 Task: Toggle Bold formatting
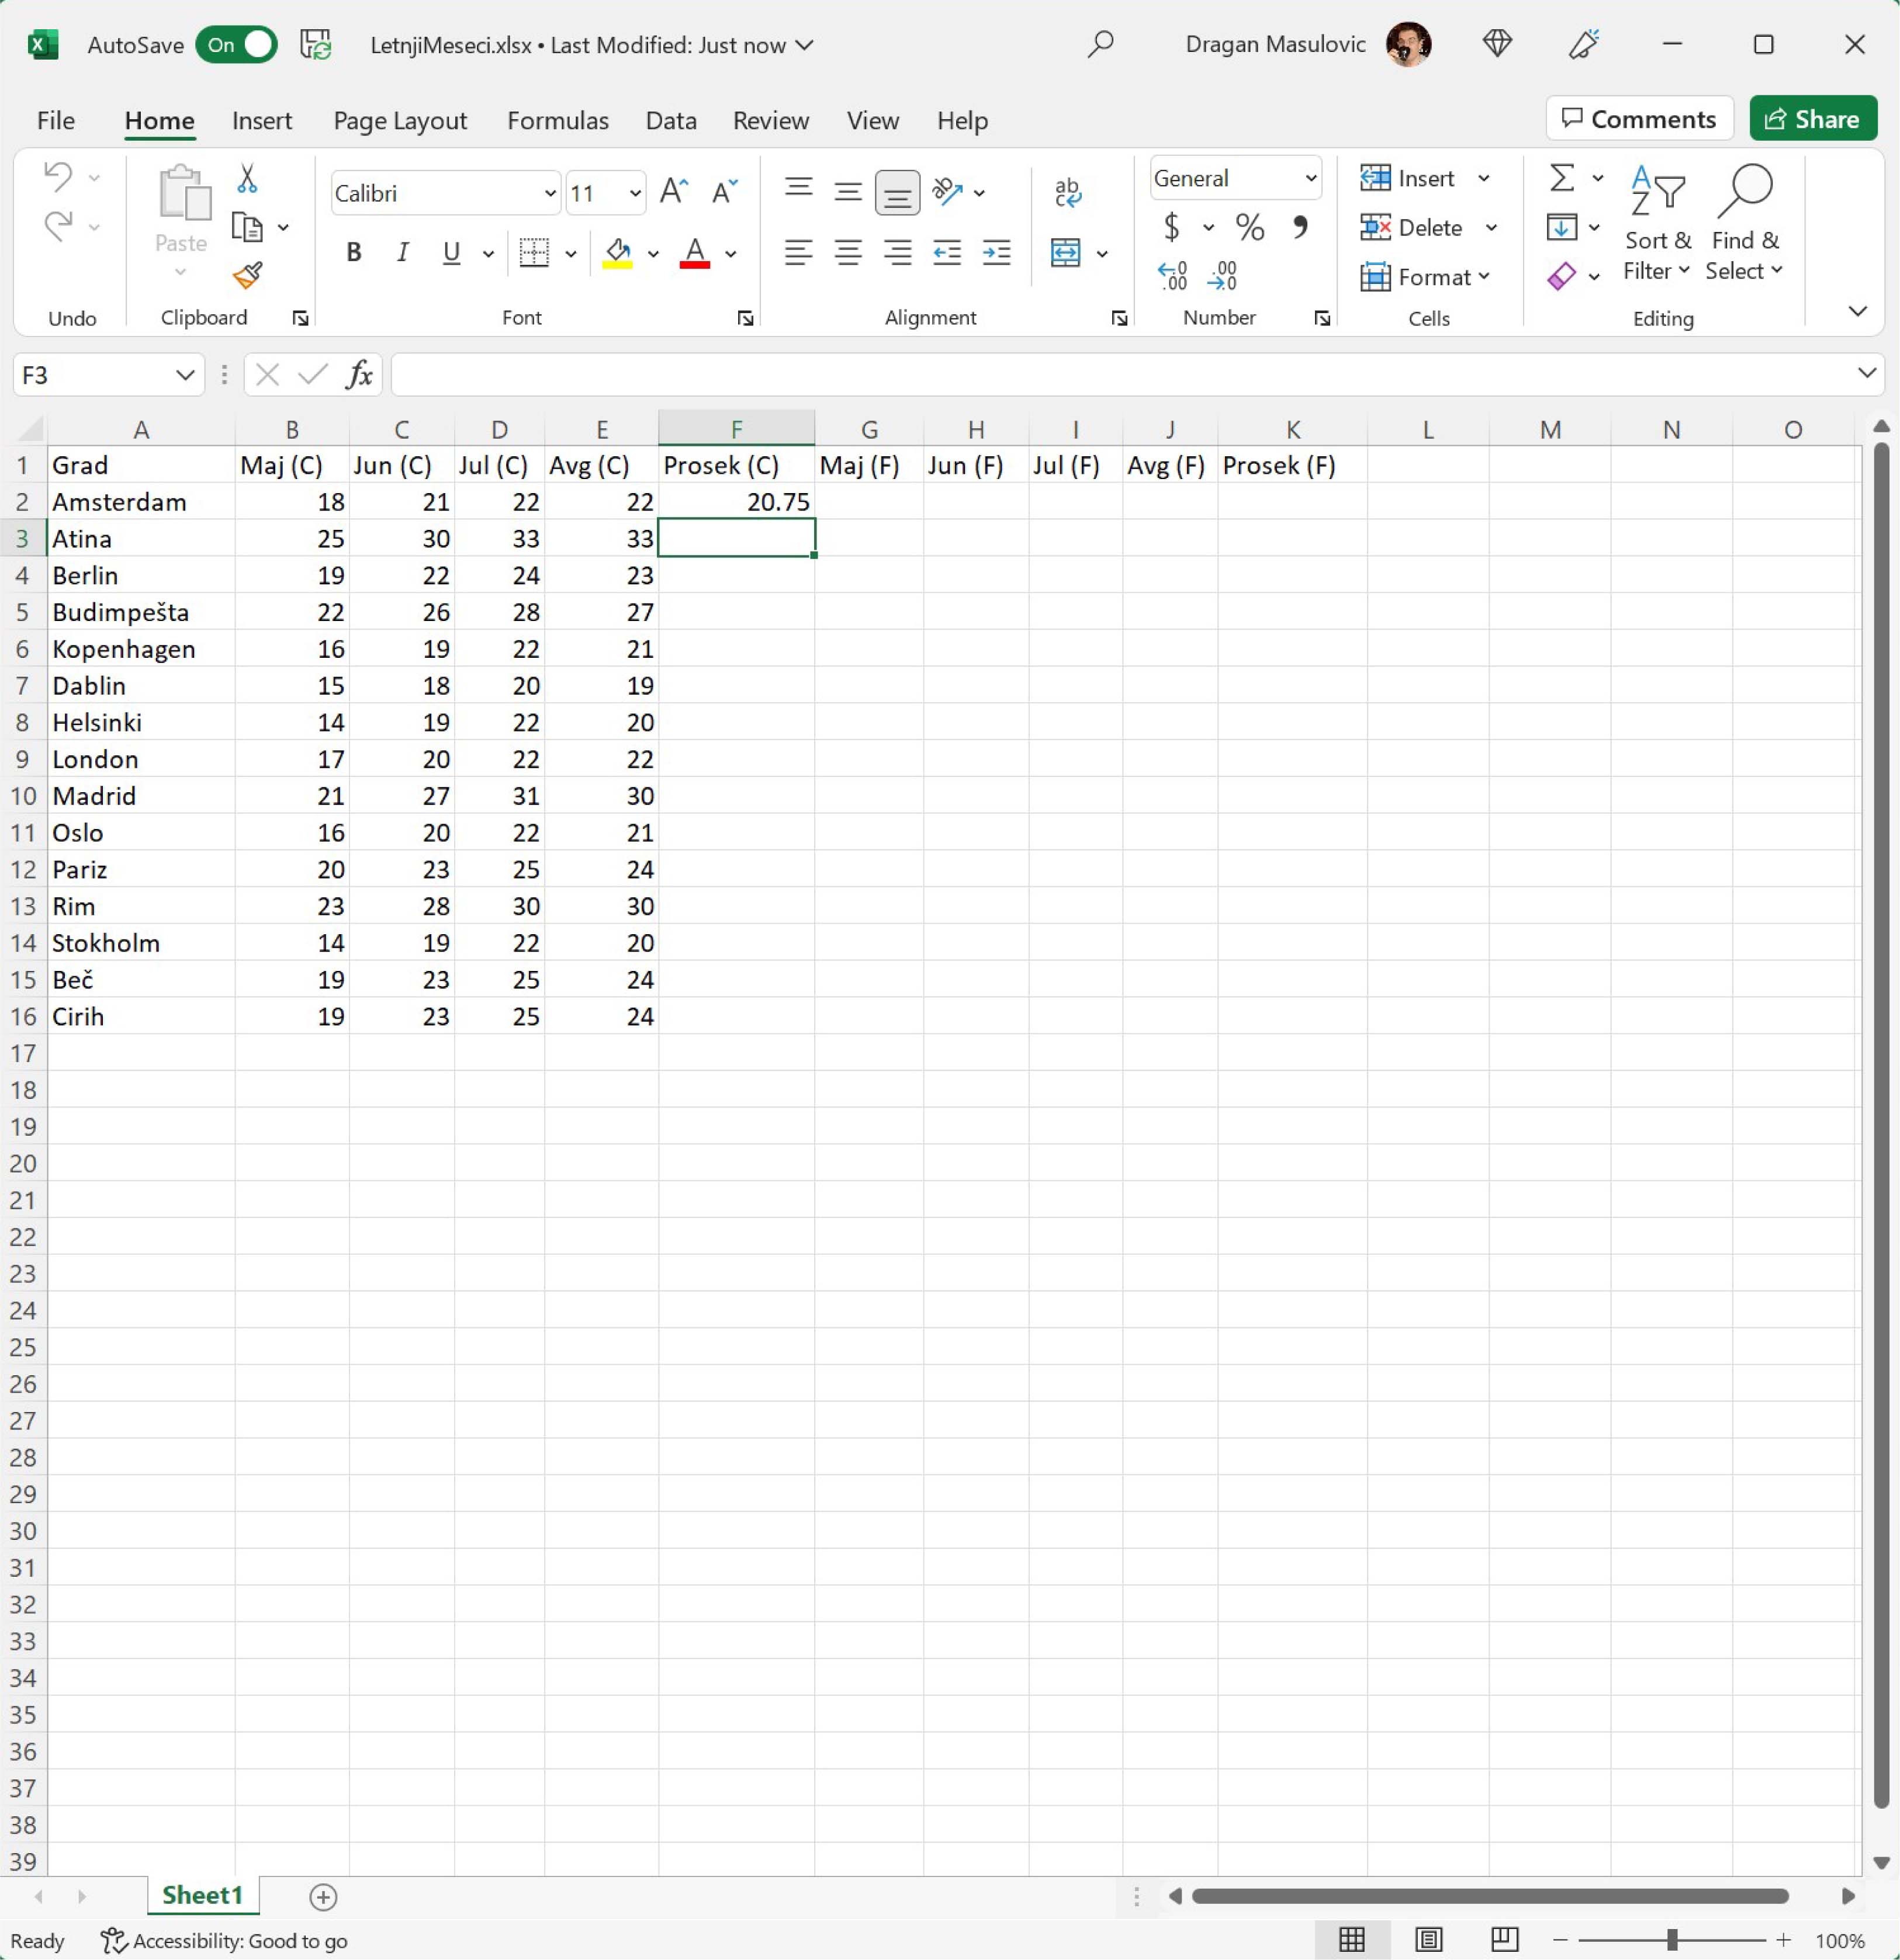[353, 253]
